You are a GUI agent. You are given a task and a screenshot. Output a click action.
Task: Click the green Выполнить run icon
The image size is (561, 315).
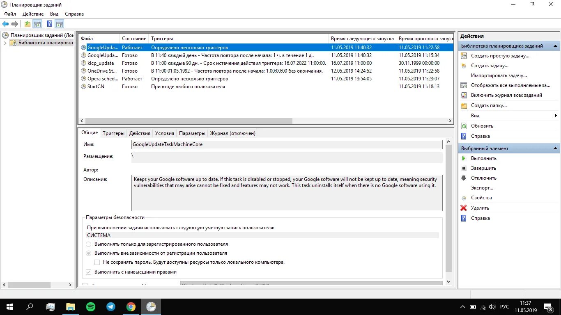click(x=464, y=158)
